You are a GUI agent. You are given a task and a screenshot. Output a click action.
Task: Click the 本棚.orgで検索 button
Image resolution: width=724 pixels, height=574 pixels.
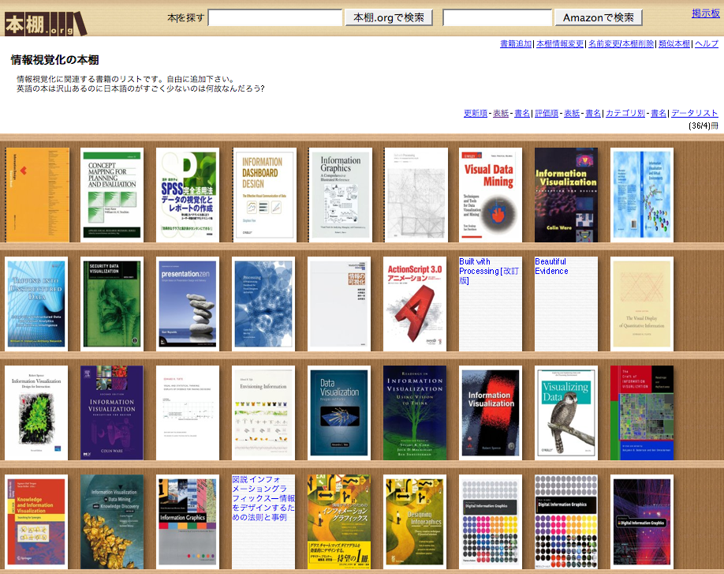pyautogui.click(x=389, y=17)
